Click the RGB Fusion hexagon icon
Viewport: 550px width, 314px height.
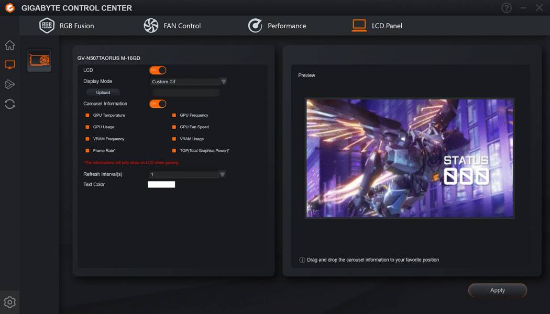47,26
